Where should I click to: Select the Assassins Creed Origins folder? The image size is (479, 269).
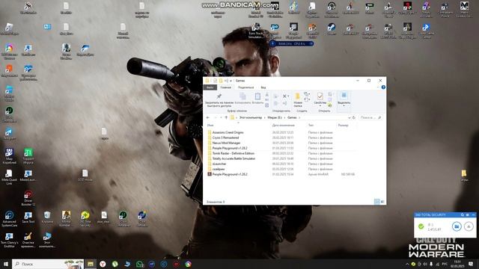click(x=228, y=132)
